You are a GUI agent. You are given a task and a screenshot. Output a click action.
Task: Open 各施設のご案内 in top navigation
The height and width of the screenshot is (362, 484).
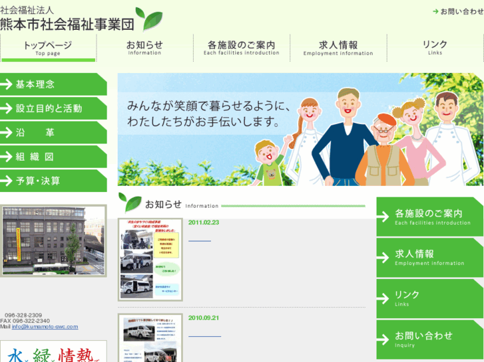click(x=242, y=48)
